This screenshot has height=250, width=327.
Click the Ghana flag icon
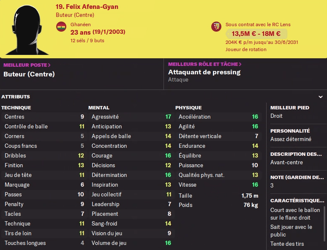click(61, 27)
